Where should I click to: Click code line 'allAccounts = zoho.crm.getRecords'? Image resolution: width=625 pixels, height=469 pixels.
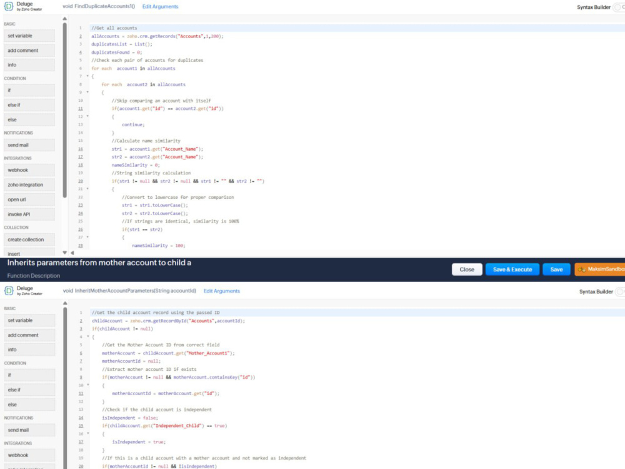pyautogui.click(x=157, y=36)
